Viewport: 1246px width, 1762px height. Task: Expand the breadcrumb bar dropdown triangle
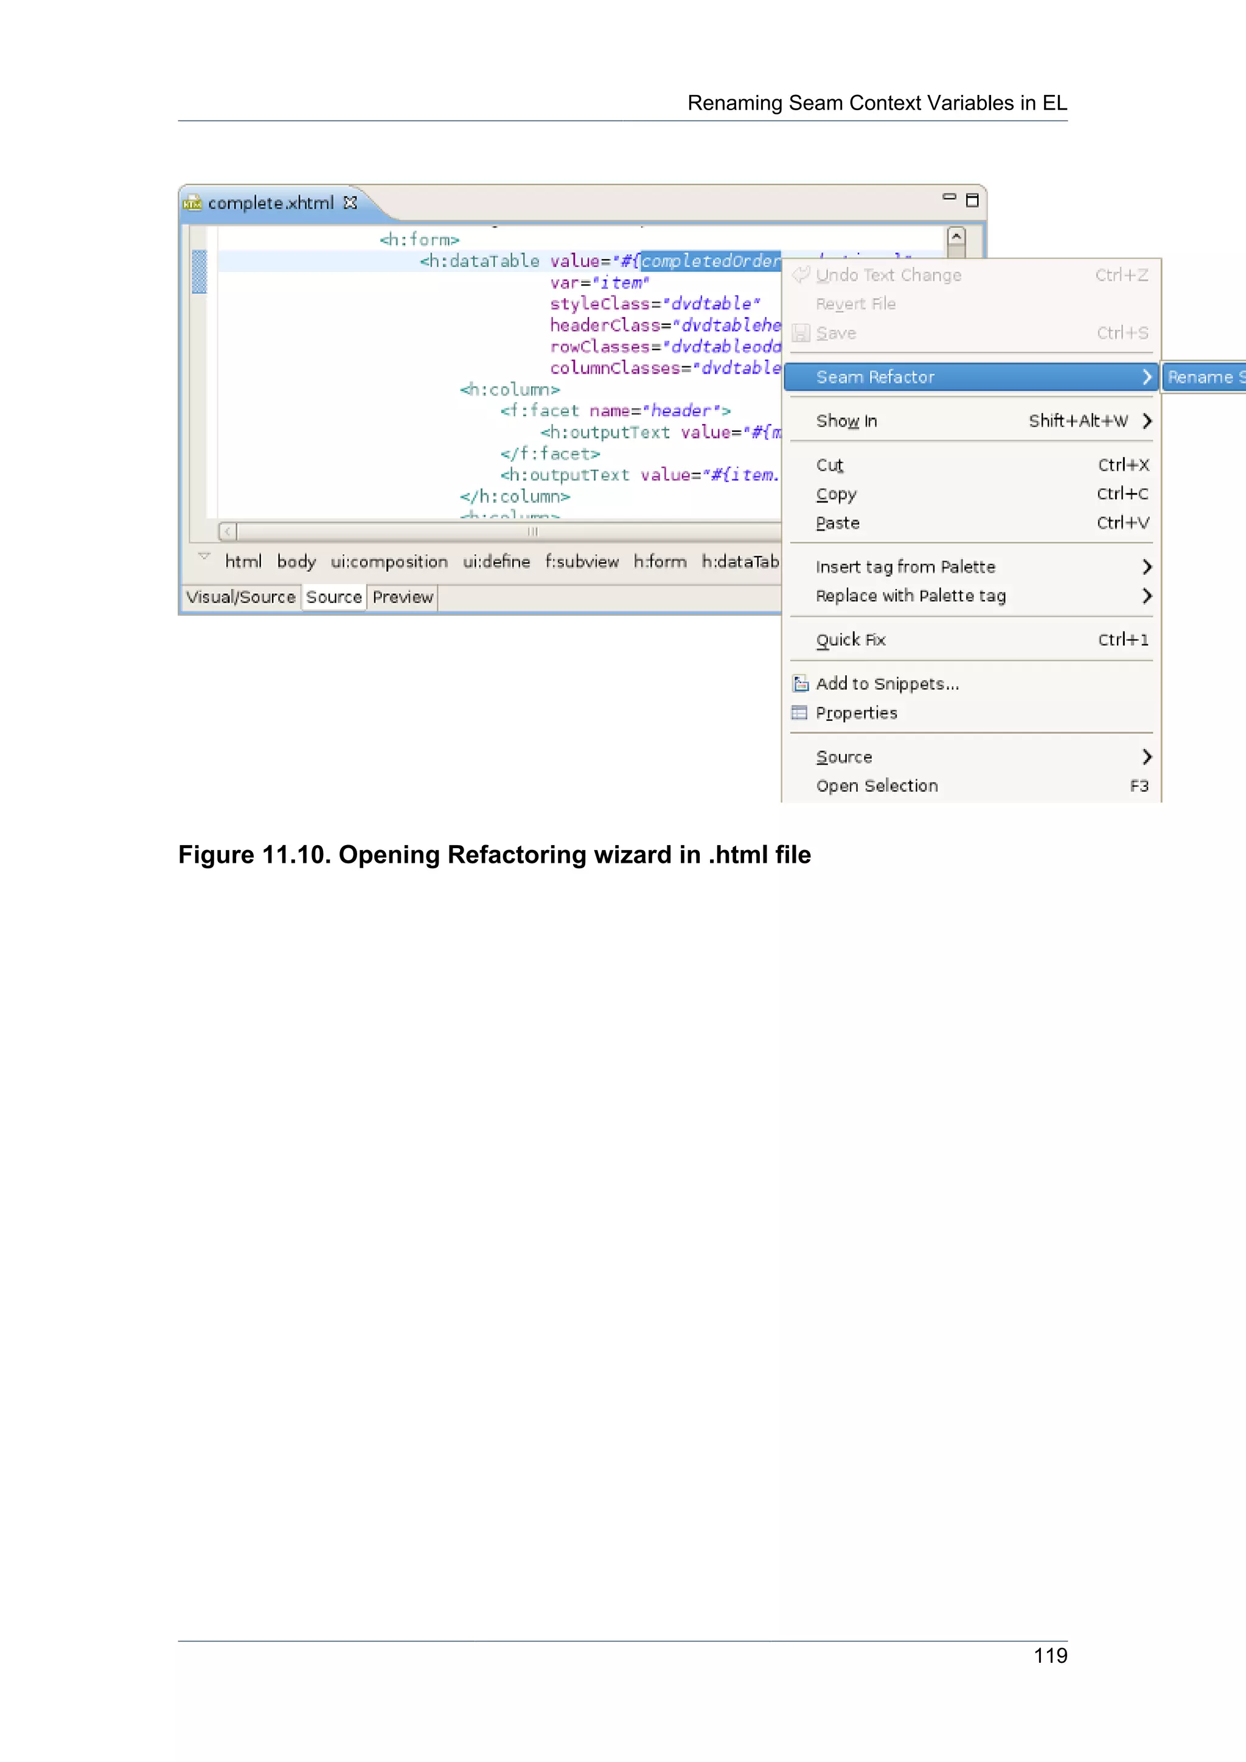[x=204, y=555]
